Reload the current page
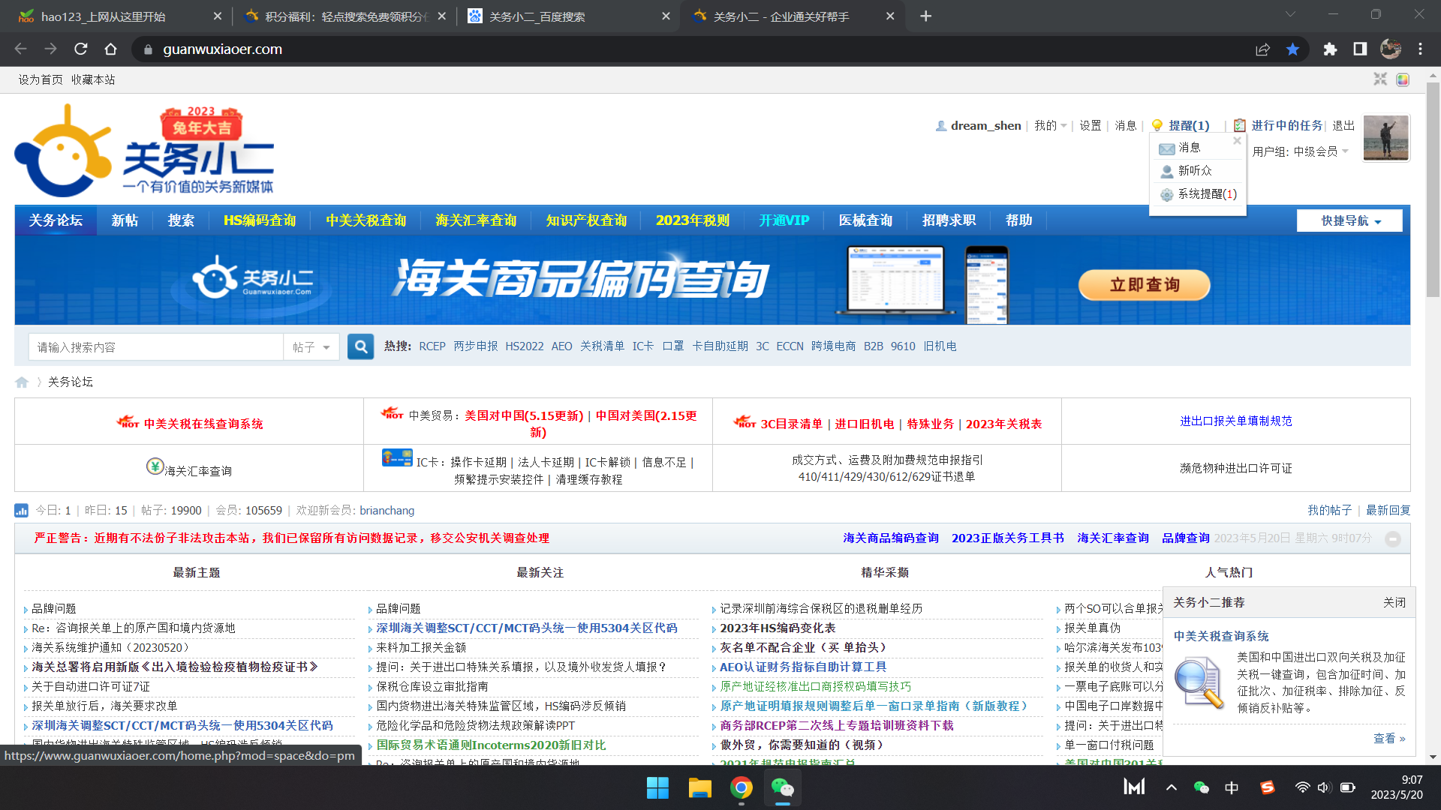1441x810 pixels. click(81, 49)
